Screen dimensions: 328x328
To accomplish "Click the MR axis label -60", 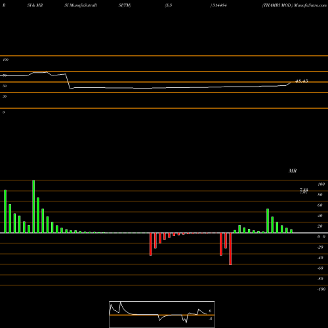I will tap(320, 268).
